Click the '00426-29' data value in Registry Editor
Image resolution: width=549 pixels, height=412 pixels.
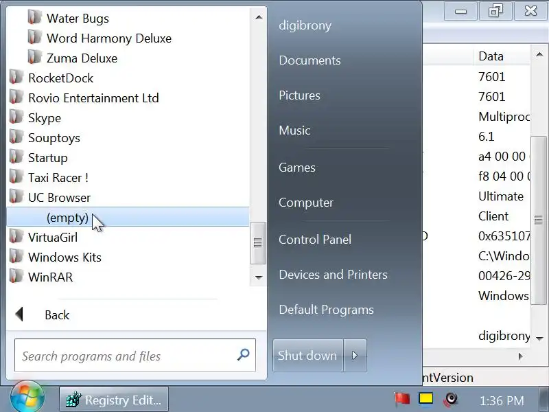(x=504, y=276)
